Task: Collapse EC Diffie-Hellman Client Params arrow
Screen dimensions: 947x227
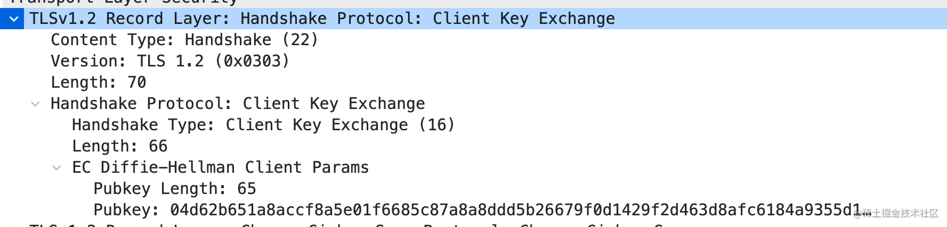Action: pos(56,168)
